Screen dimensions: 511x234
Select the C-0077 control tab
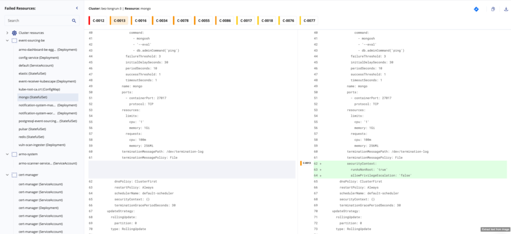(x=309, y=20)
